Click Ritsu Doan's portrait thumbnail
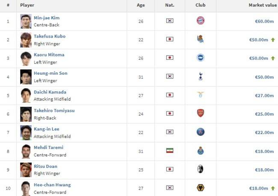This screenshot has height=196, width=278. pos(26,170)
